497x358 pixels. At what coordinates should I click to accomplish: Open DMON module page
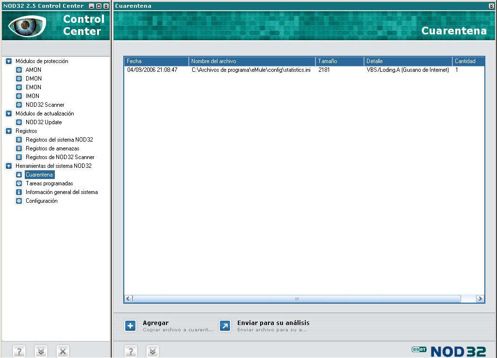coord(33,79)
